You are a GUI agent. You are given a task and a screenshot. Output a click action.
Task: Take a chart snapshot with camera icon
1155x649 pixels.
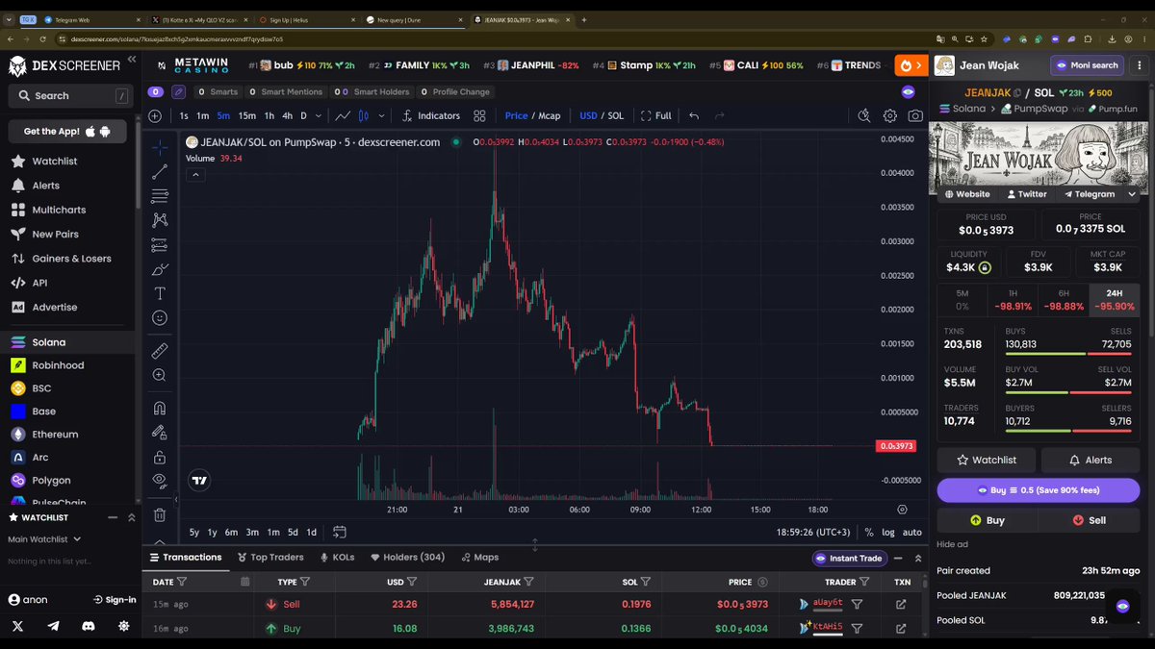(915, 115)
